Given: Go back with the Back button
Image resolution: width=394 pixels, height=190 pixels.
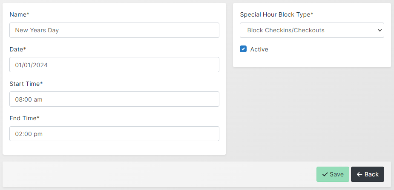Looking at the screenshot, I should pyautogui.click(x=368, y=174).
